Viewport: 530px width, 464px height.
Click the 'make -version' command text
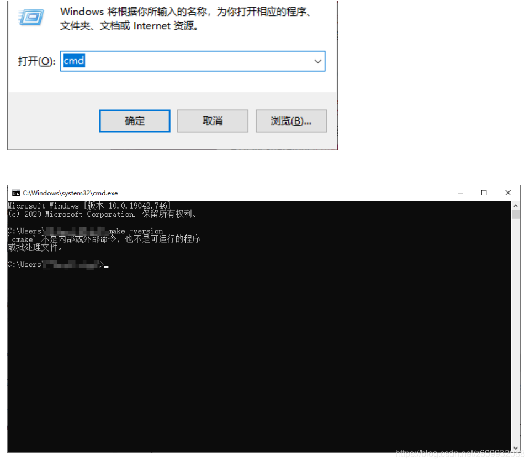click(136, 231)
